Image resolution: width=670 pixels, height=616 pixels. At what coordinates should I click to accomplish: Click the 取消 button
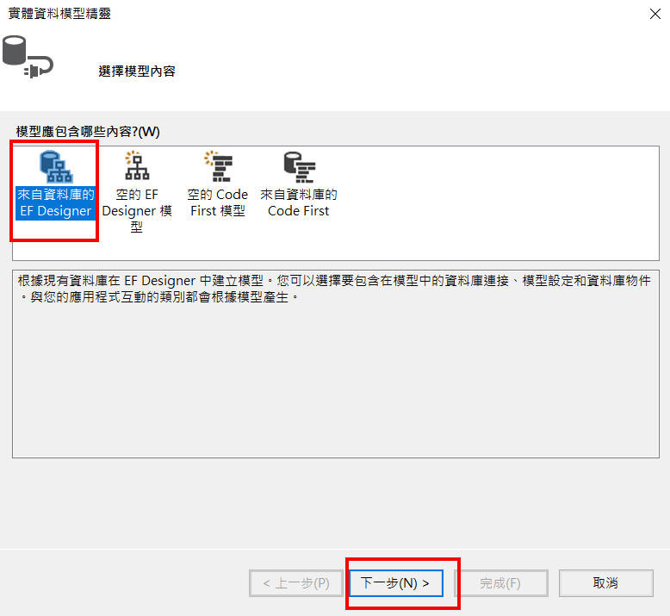click(x=605, y=583)
